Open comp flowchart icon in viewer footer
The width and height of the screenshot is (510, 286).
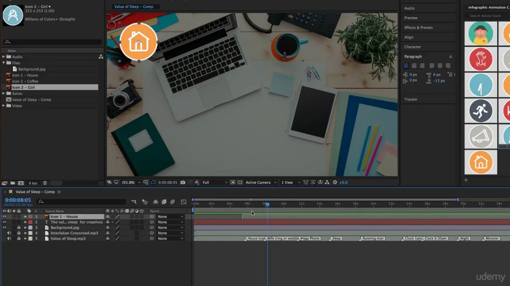327,183
